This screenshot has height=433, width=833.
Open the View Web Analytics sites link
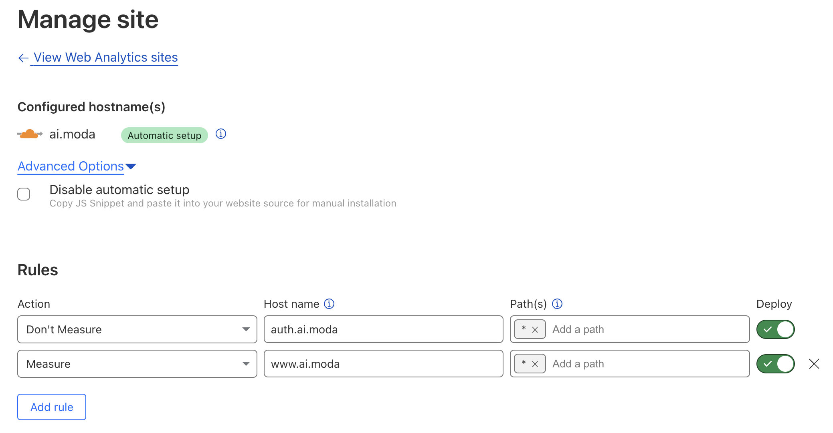tap(105, 57)
